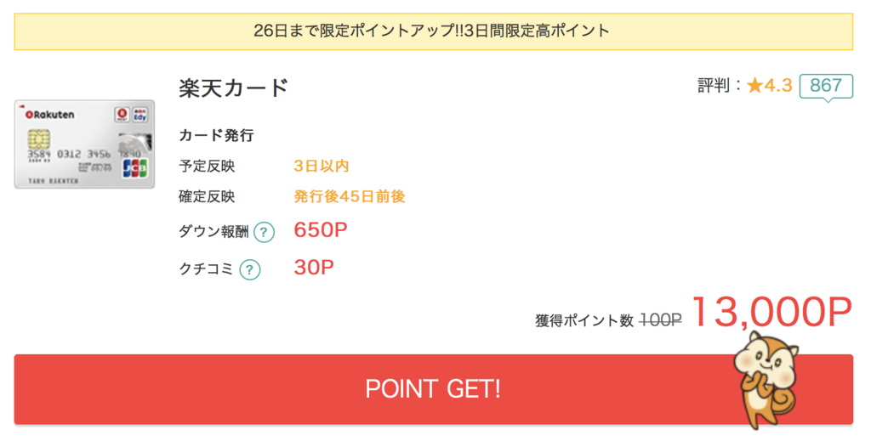Click the 4.3 rating score

[x=778, y=86]
